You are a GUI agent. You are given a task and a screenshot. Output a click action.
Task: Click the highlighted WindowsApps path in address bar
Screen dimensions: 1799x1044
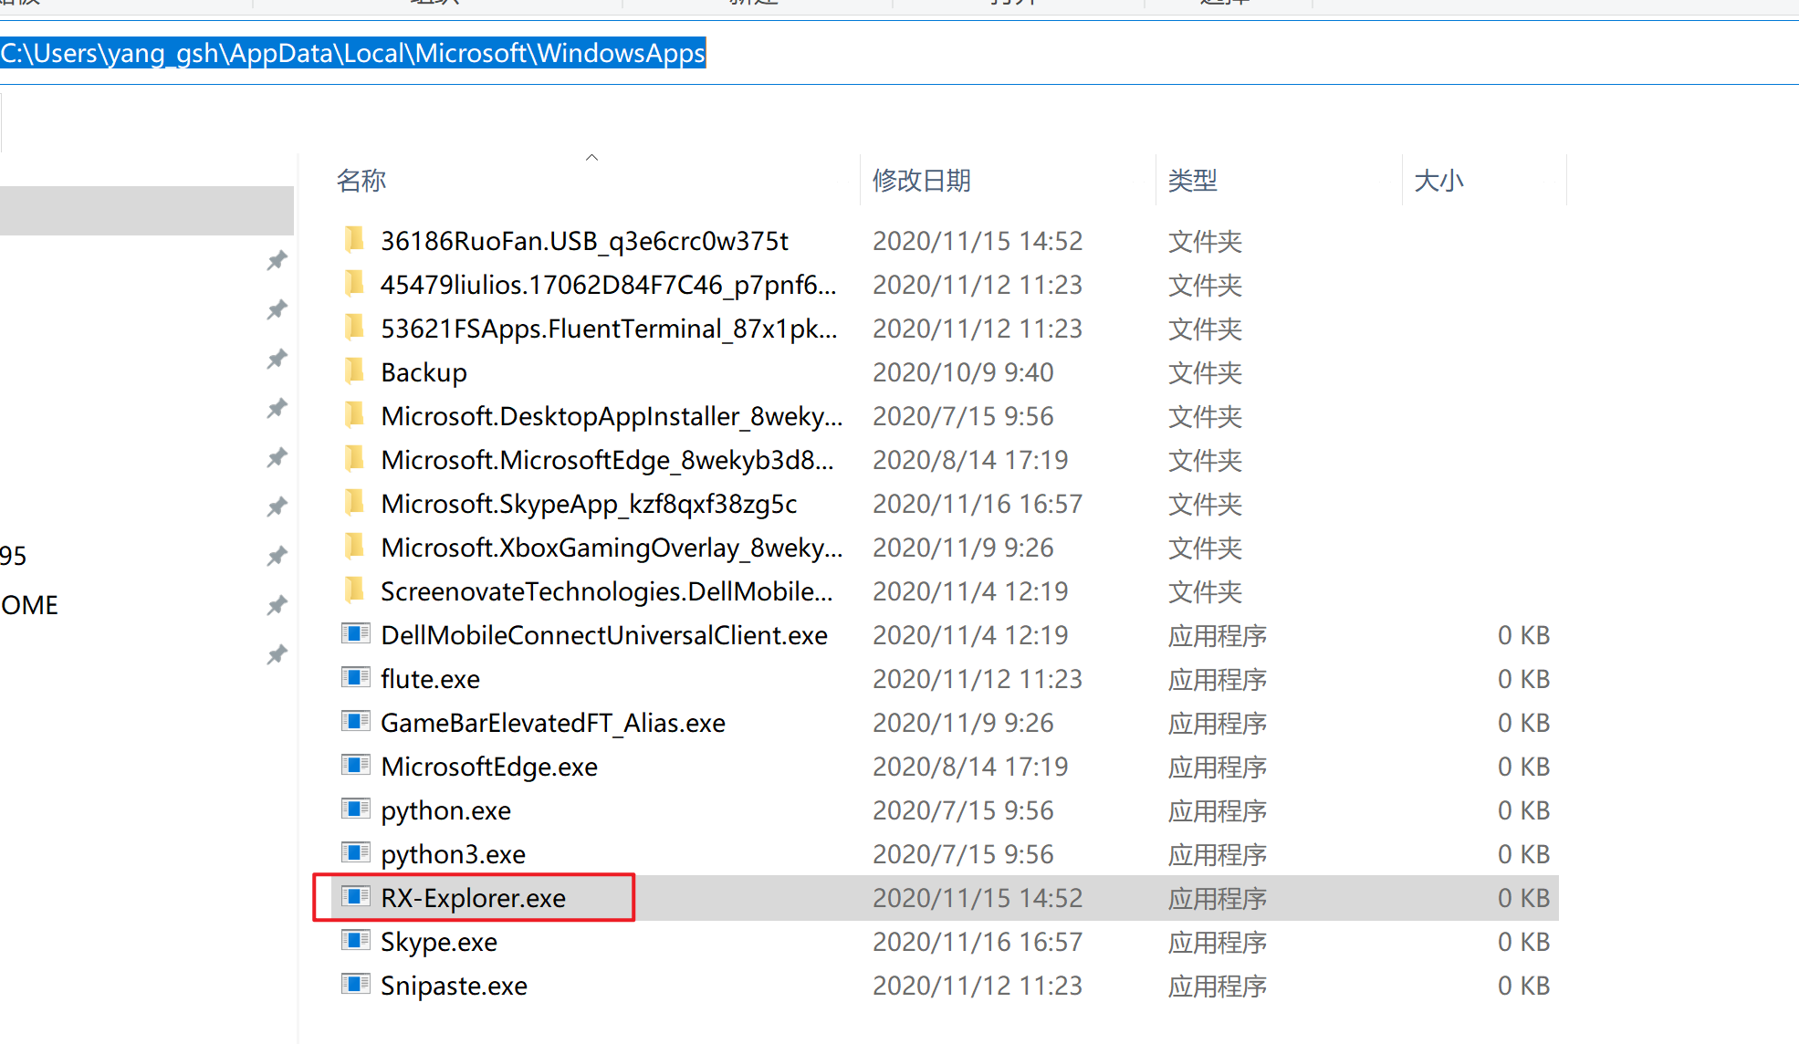pos(353,53)
